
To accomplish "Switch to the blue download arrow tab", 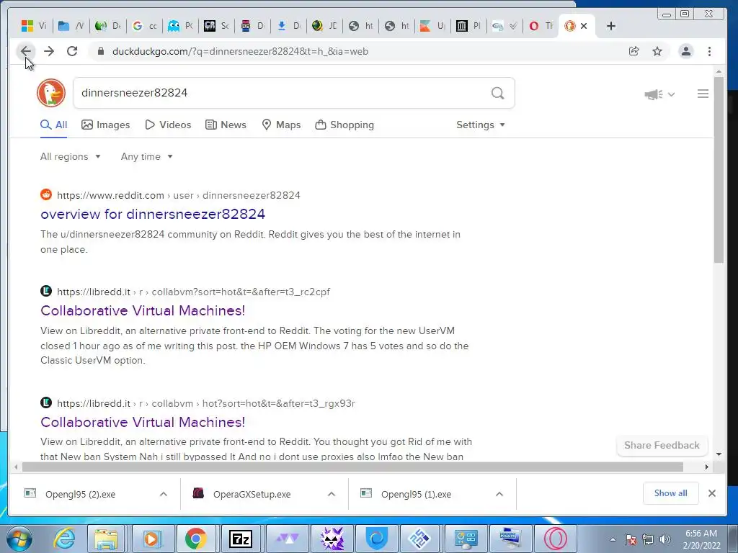I will point(288,26).
